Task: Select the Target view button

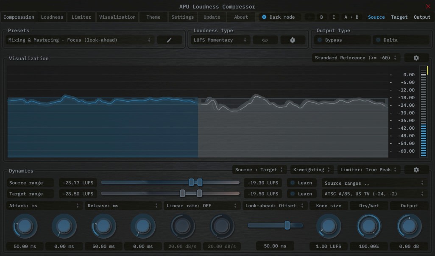Action: point(399,17)
